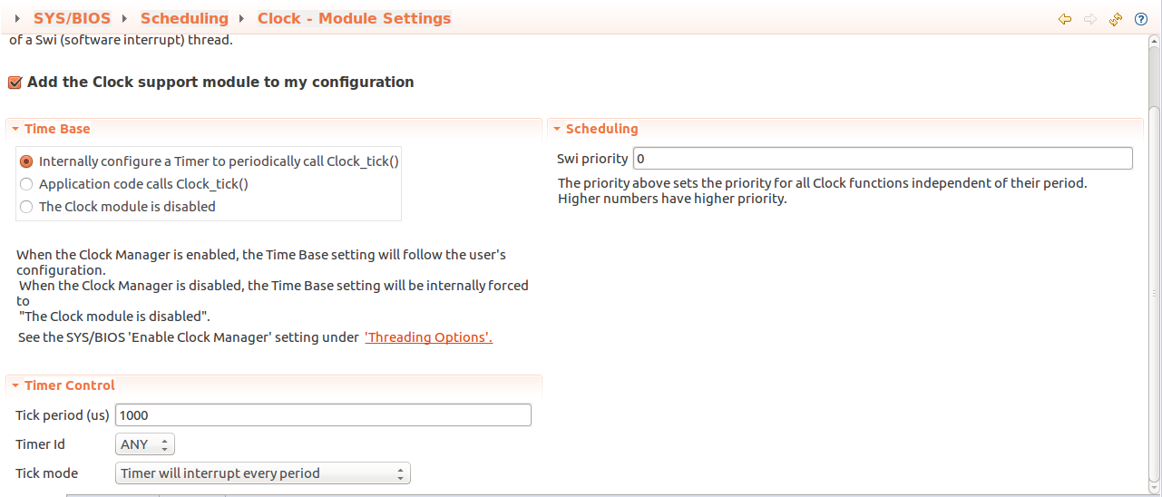The image size is (1162, 497).
Task: Click the Swi priority input field
Action: 882,159
